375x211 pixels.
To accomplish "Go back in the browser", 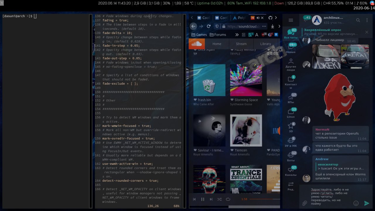I will 193,26.
